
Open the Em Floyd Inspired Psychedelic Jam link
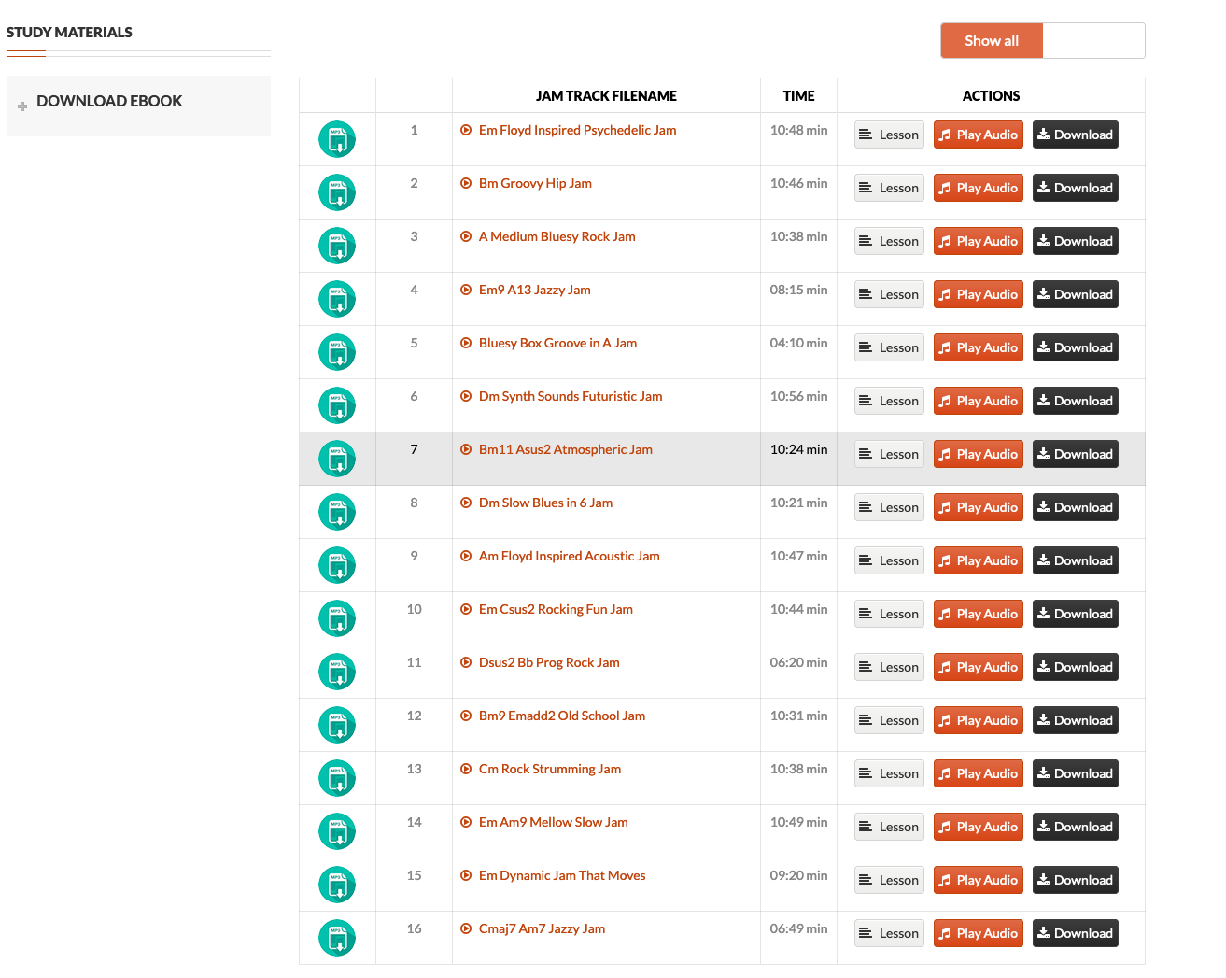pyautogui.click(x=577, y=131)
